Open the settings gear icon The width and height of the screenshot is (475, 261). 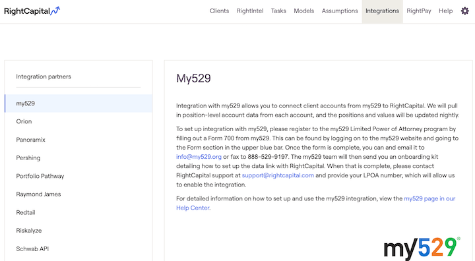tap(464, 11)
